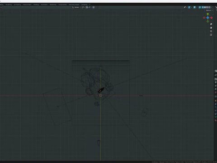Image resolution: width=217 pixels, height=163 pixels.
Task: Open the Scene properties tab
Action: tap(216, 89)
